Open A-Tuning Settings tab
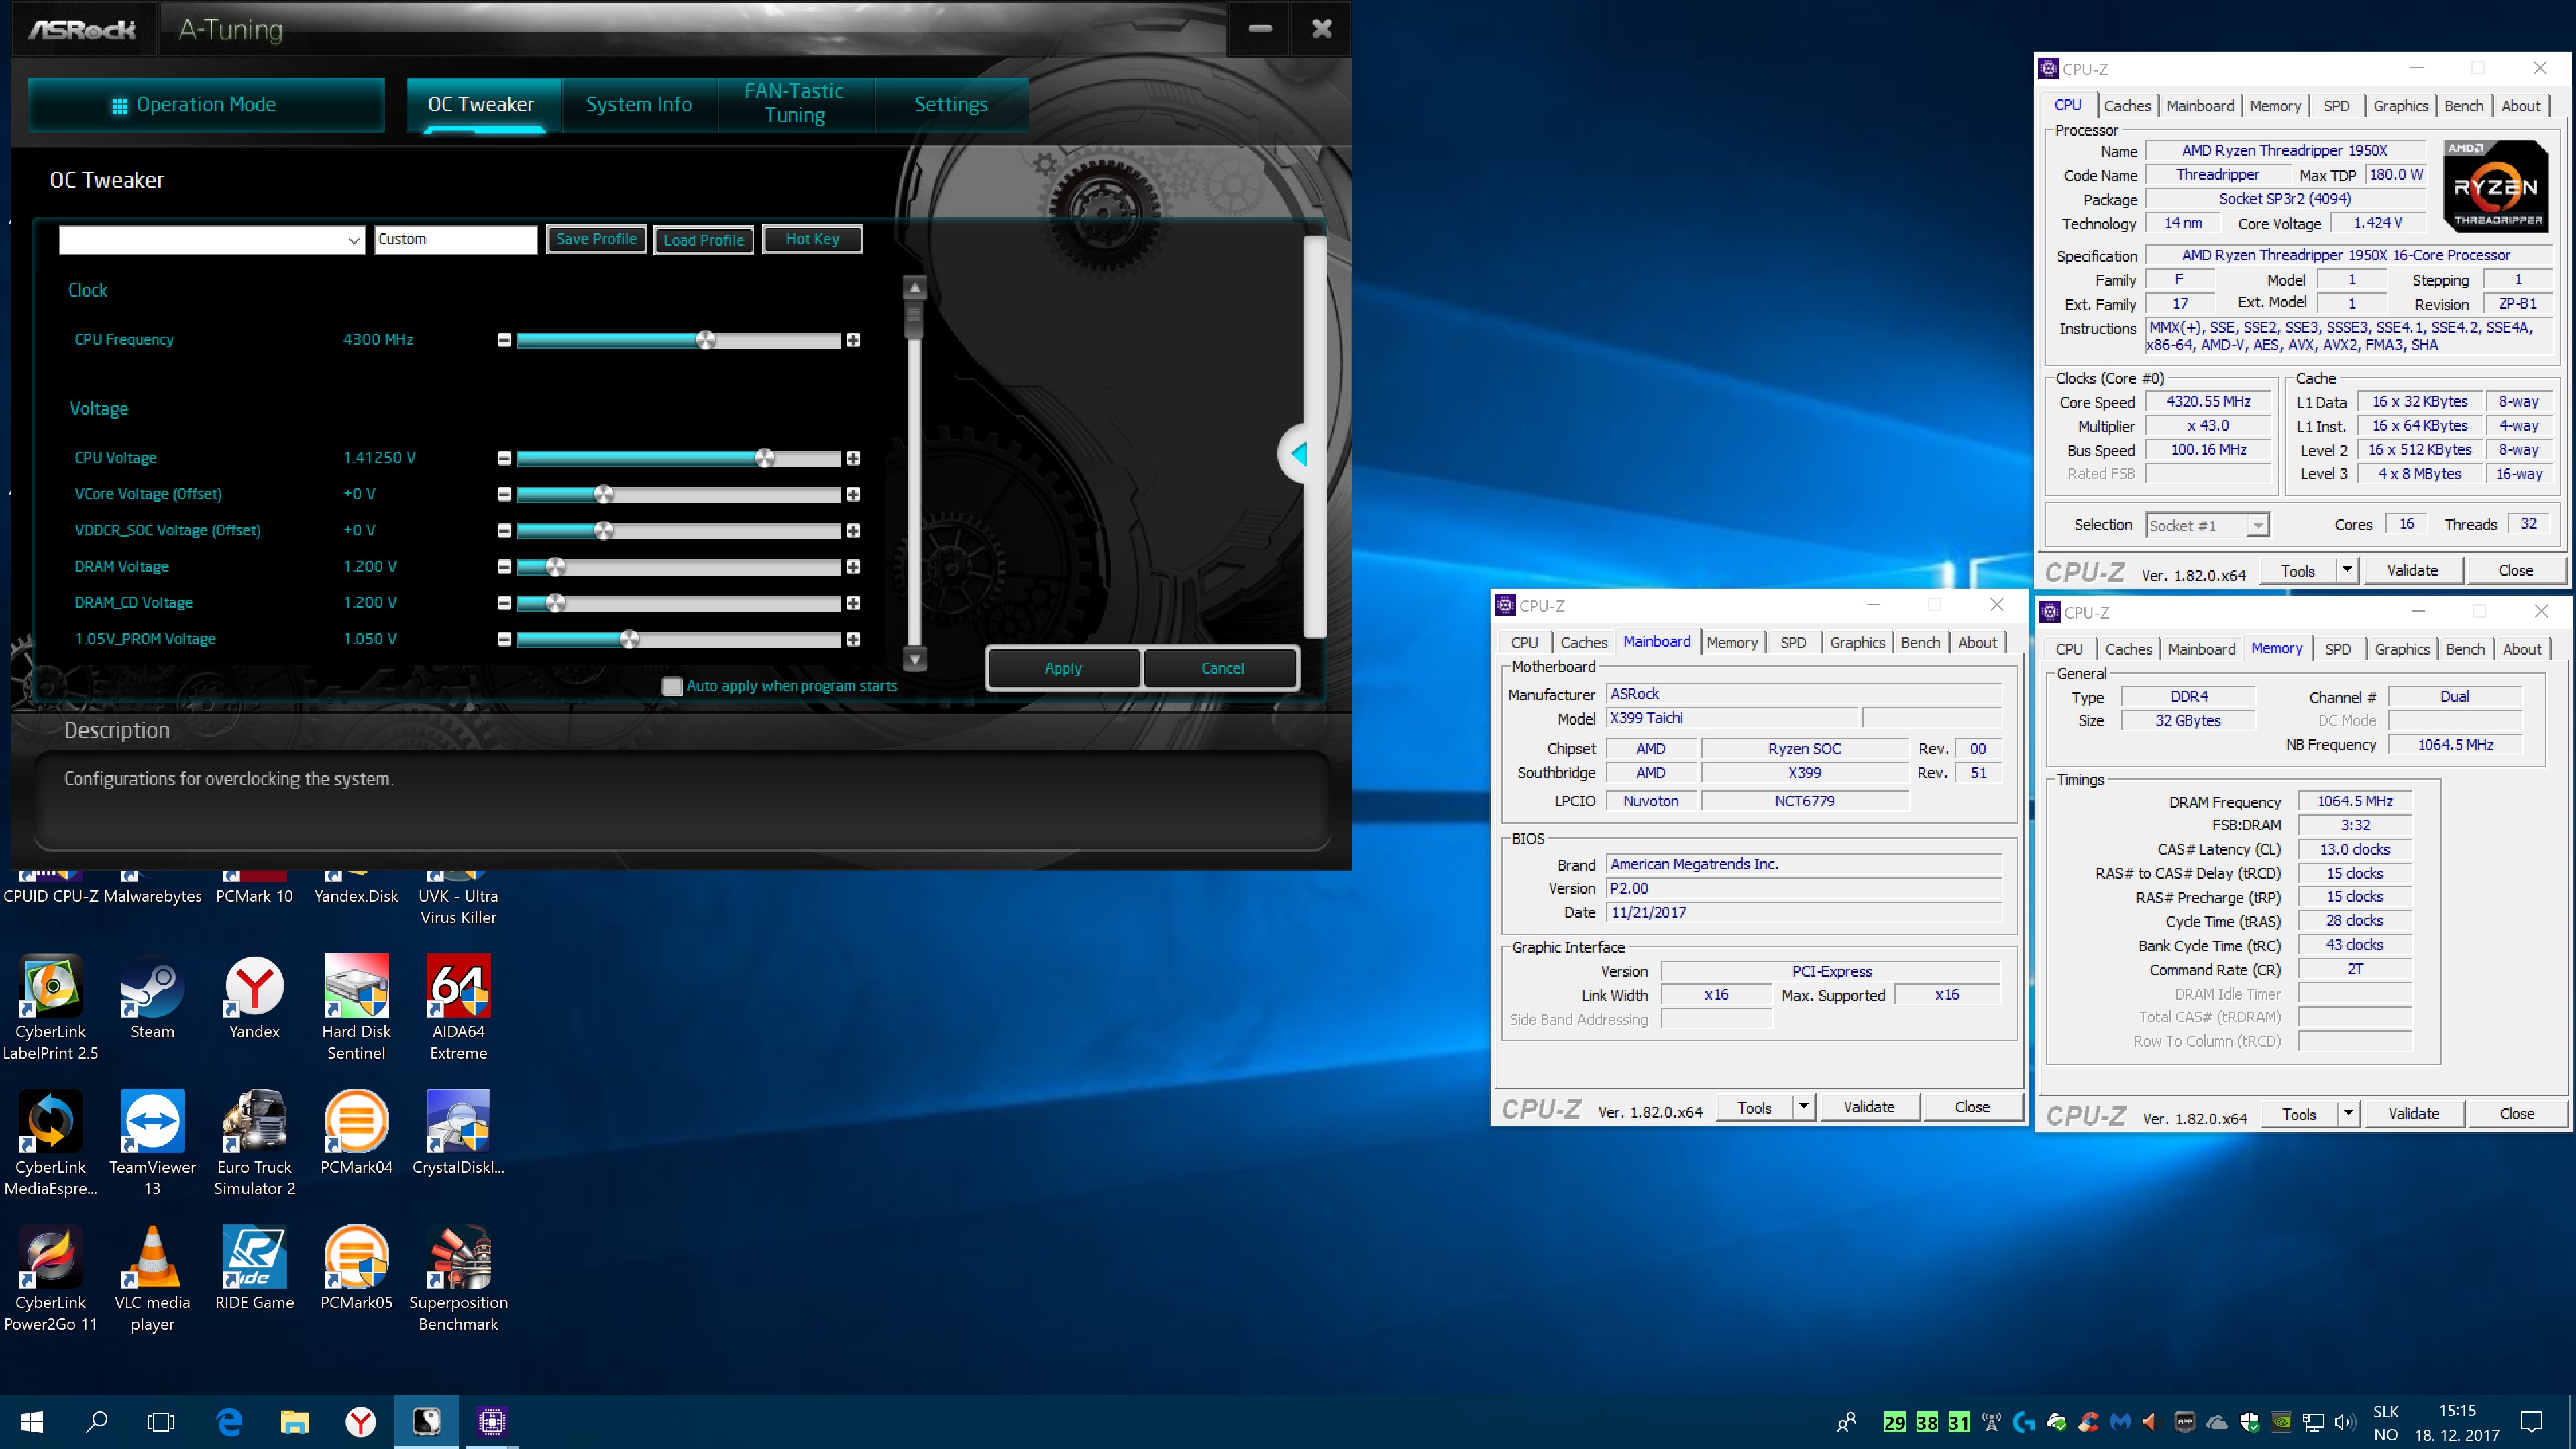Image resolution: width=2576 pixels, height=1449 pixels. tap(951, 104)
